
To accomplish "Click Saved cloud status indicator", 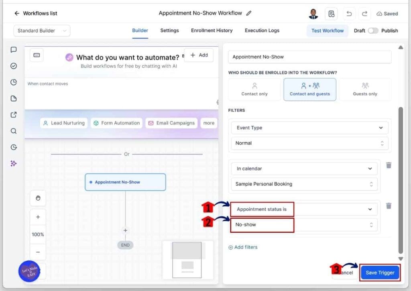I will (387, 14).
